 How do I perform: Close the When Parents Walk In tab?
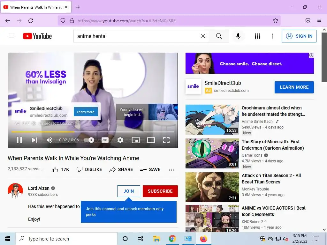click(66, 7)
